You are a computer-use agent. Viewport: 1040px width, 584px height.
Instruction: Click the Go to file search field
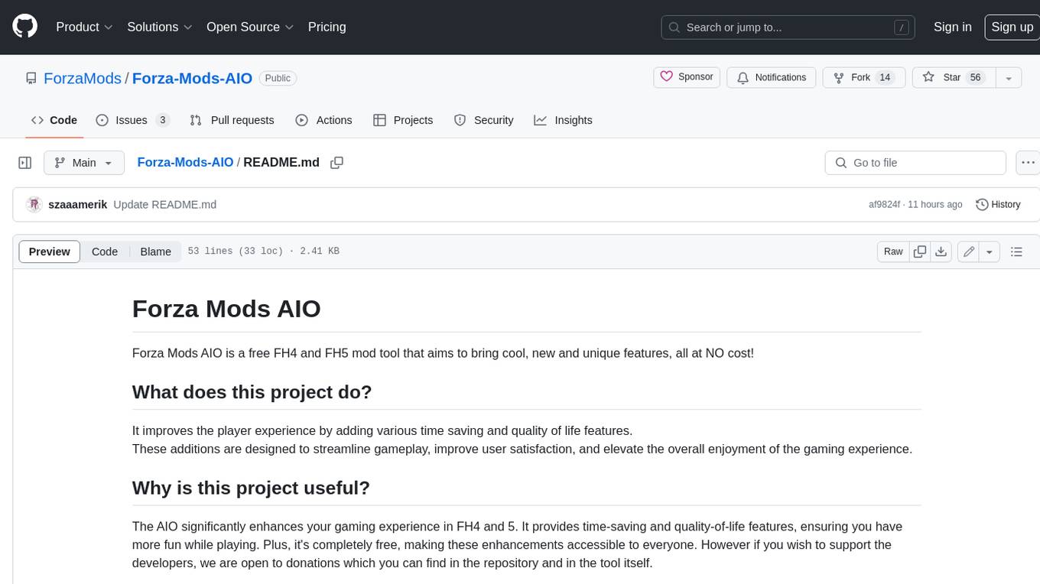point(915,163)
